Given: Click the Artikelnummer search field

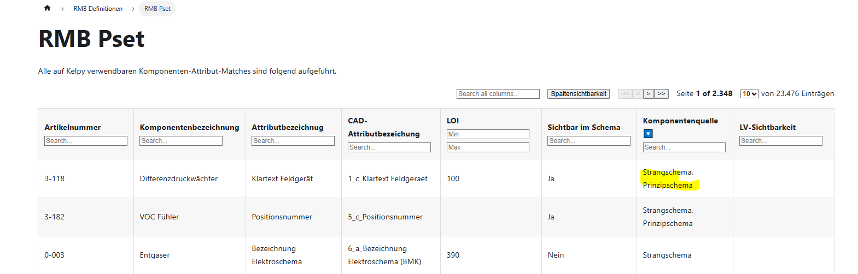Looking at the screenshot, I should [85, 141].
